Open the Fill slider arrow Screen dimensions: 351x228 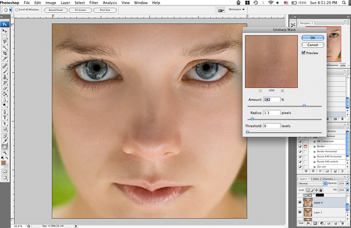(x=347, y=190)
